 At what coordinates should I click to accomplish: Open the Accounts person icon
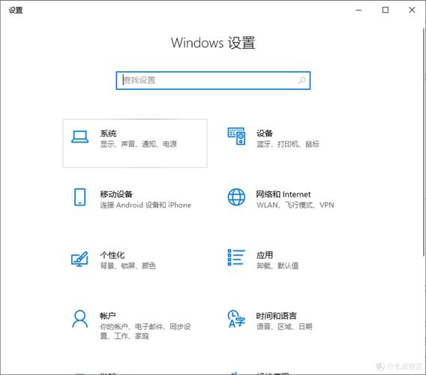coord(79,319)
